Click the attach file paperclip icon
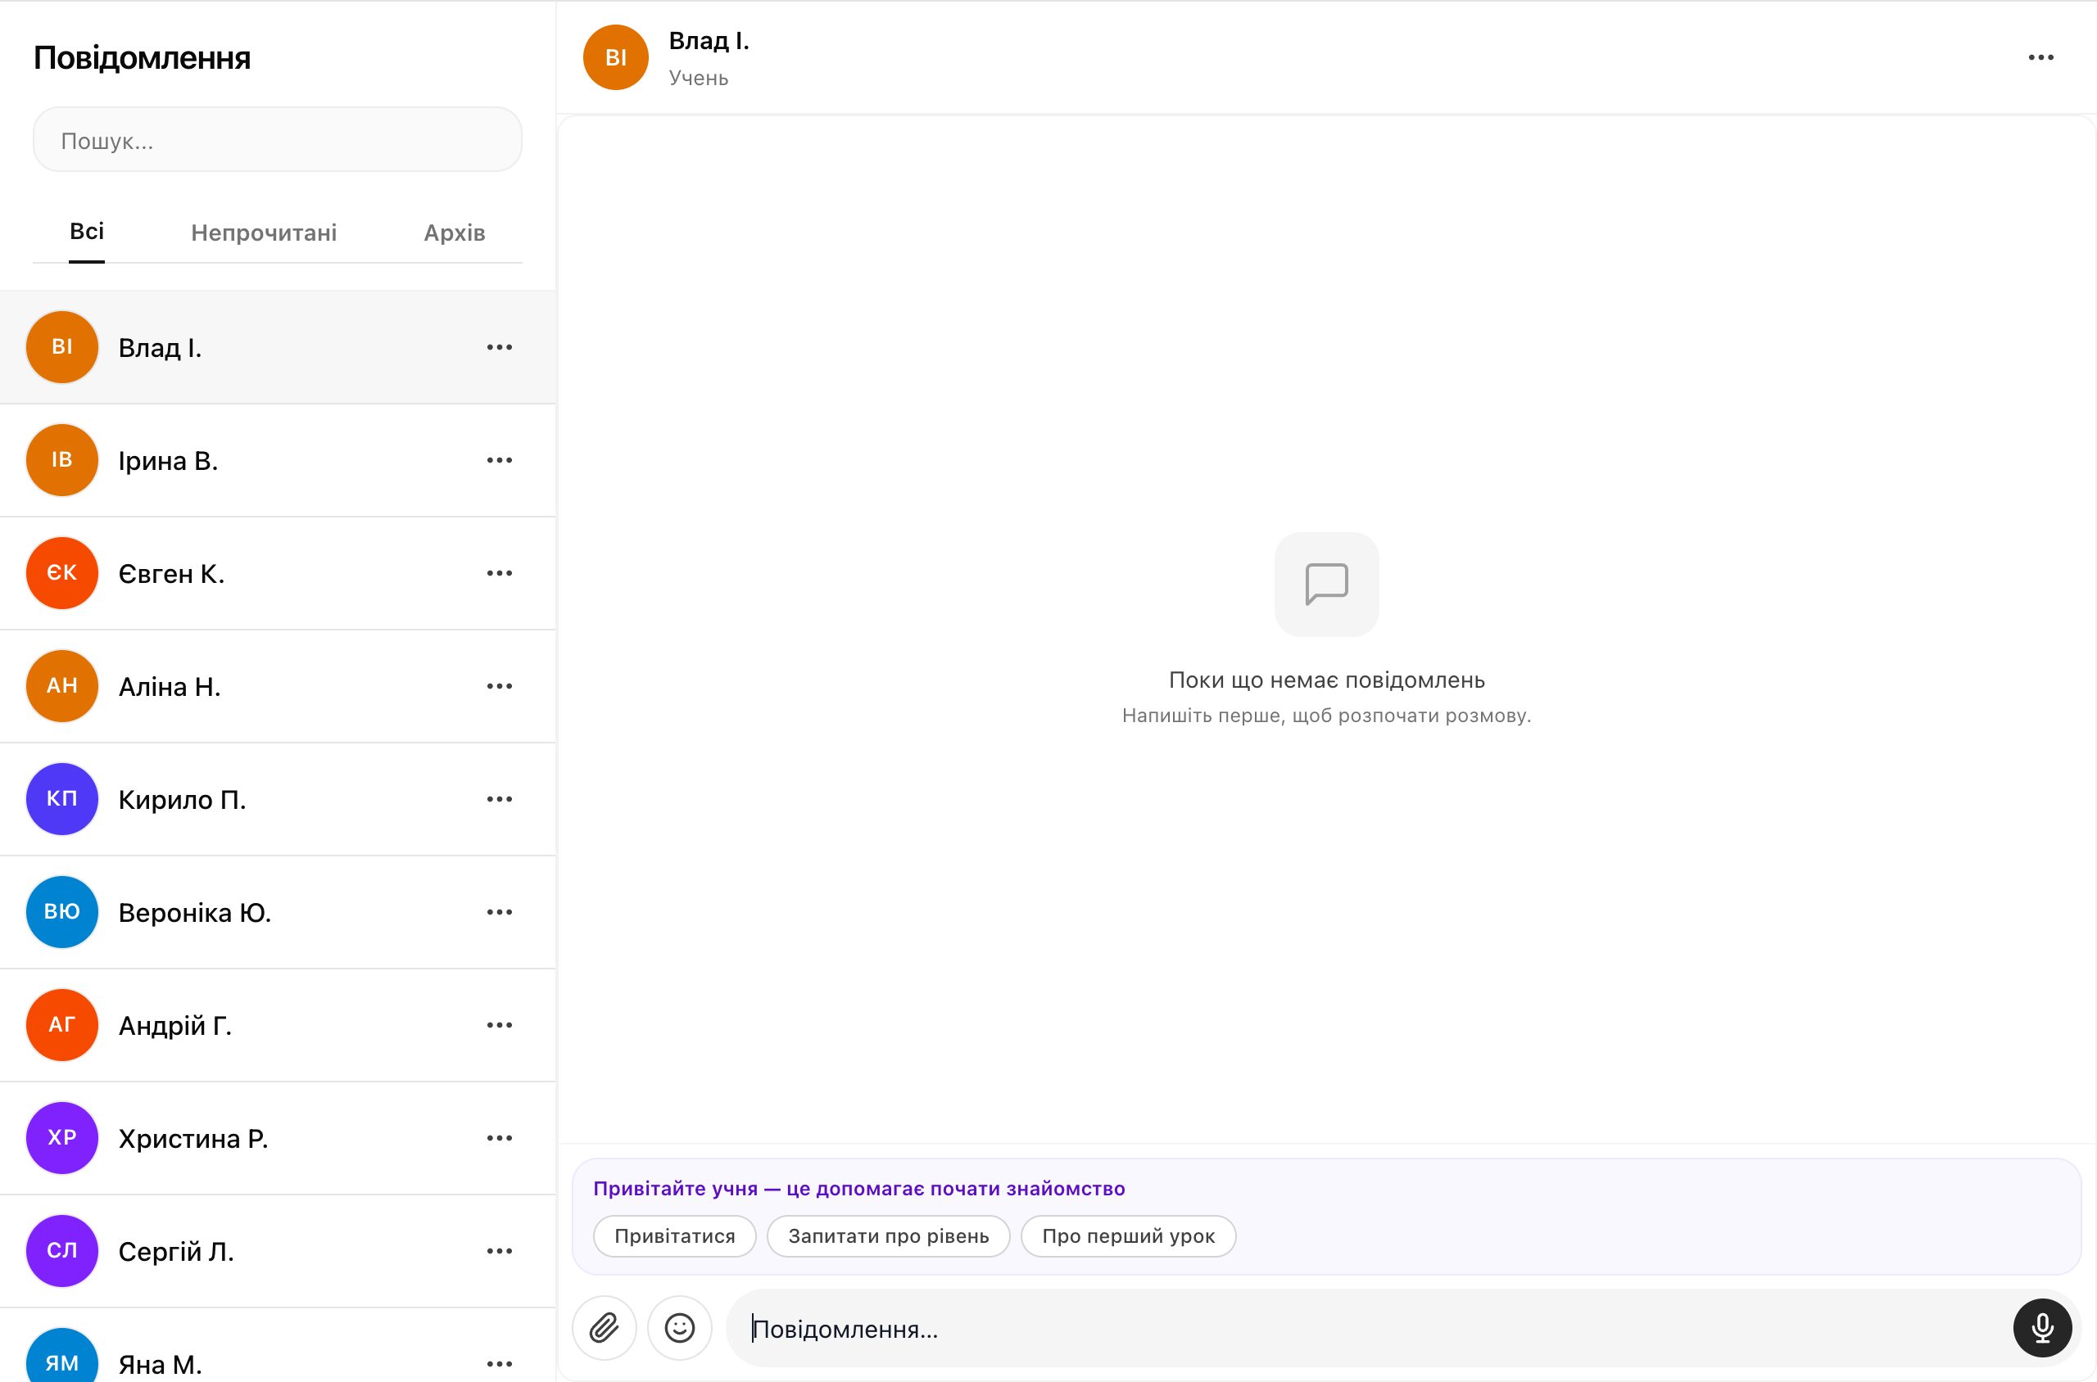The height and width of the screenshot is (1382, 2097). coord(604,1327)
